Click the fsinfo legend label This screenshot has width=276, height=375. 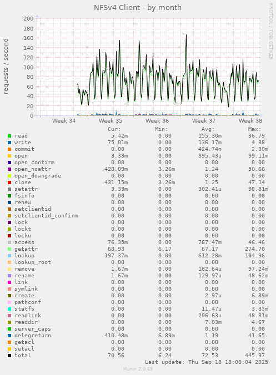[24, 196]
